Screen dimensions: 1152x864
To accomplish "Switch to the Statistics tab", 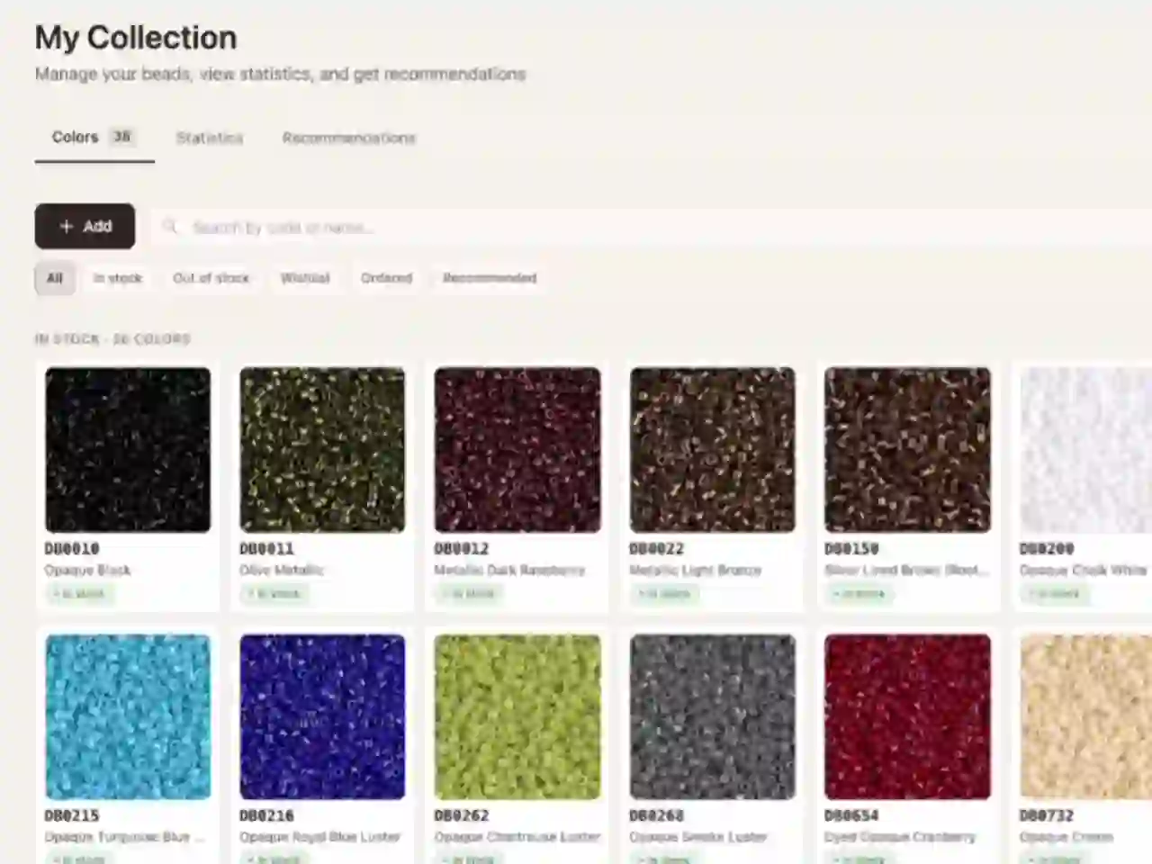I will (x=210, y=138).
